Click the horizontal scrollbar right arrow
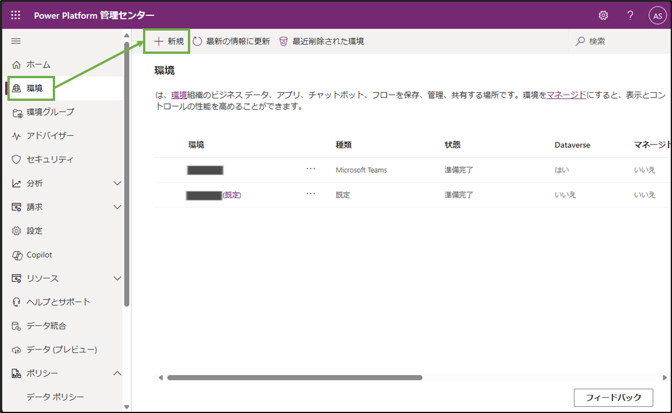672x413 pixels. (x=665, y=377)
